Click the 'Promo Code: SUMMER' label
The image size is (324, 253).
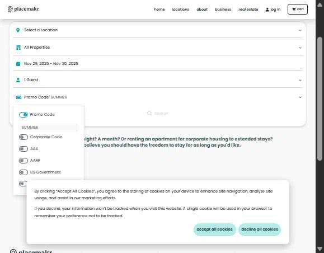45,97
